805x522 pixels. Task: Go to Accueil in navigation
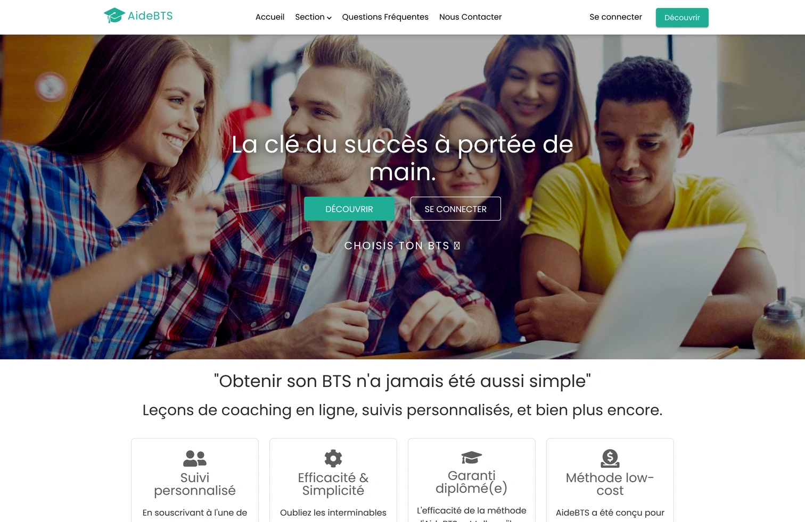click(270, 17)
